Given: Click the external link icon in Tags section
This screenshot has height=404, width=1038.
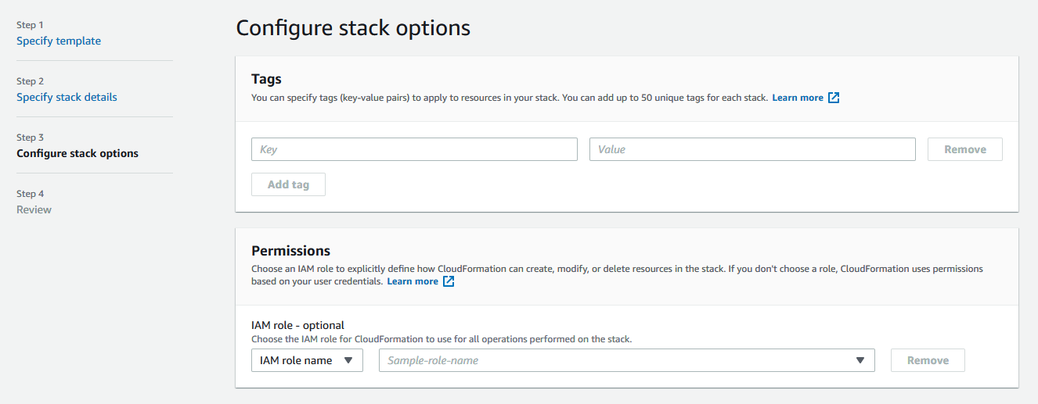Looking at the screenshot, I should 834,98.
